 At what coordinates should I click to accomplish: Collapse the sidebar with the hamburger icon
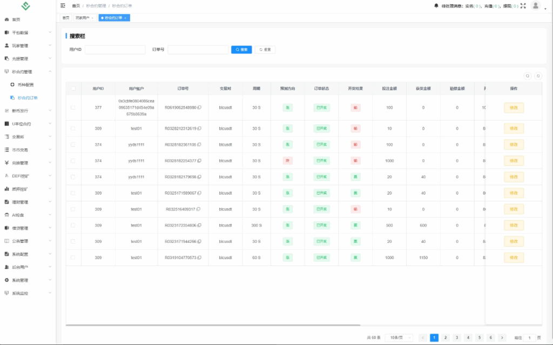[63, 5]
